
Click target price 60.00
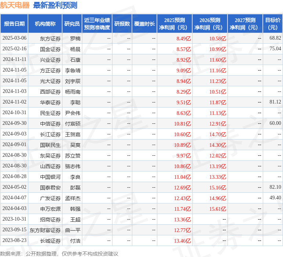click(x=275, y=123)
